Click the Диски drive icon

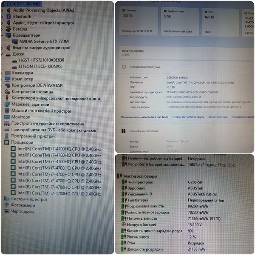tap(8, 55)
